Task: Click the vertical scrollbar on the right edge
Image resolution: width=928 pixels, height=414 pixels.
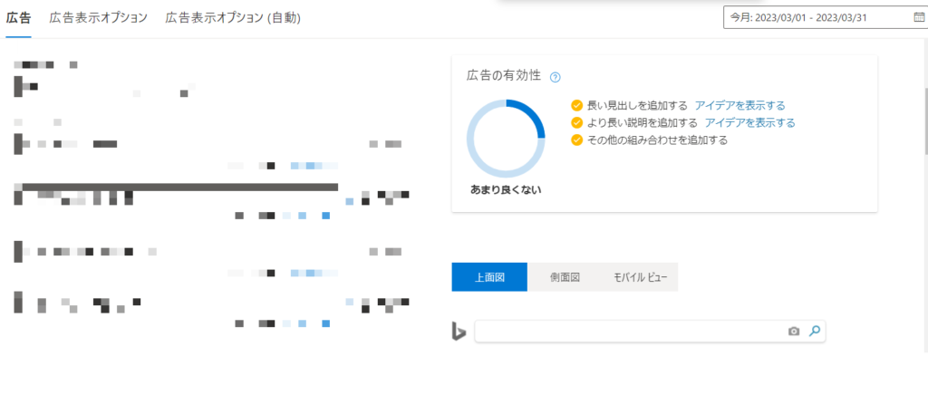Action: click(x=924, y=122)
